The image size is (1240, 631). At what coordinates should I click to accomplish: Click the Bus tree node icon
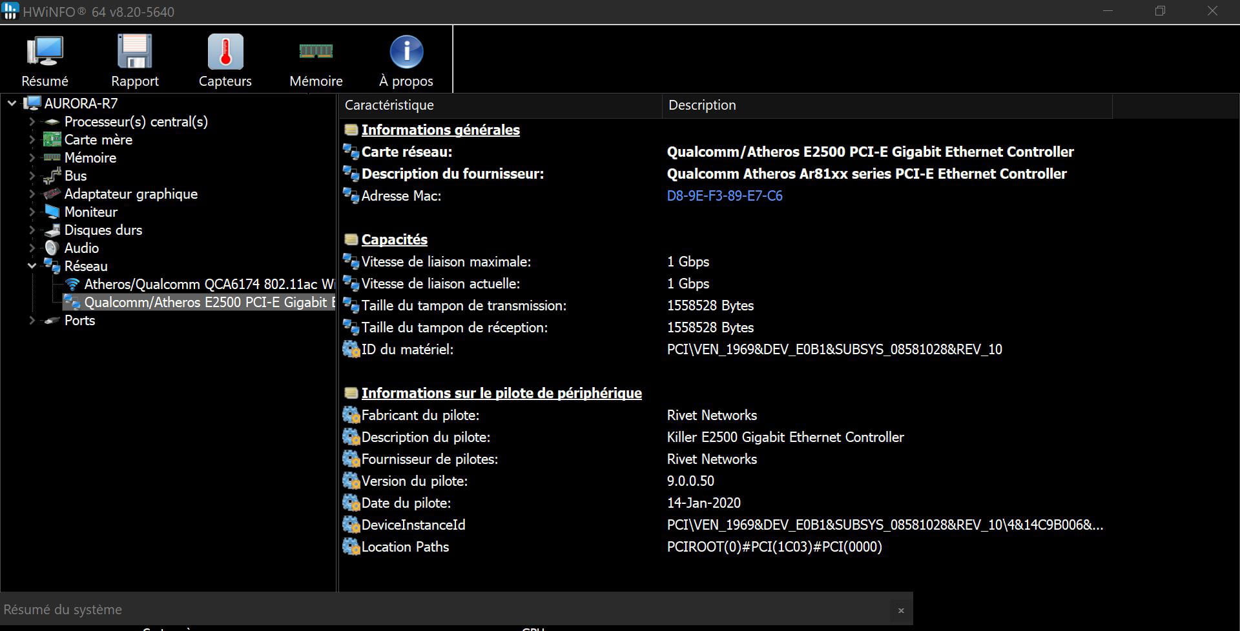tap(52, 175)
